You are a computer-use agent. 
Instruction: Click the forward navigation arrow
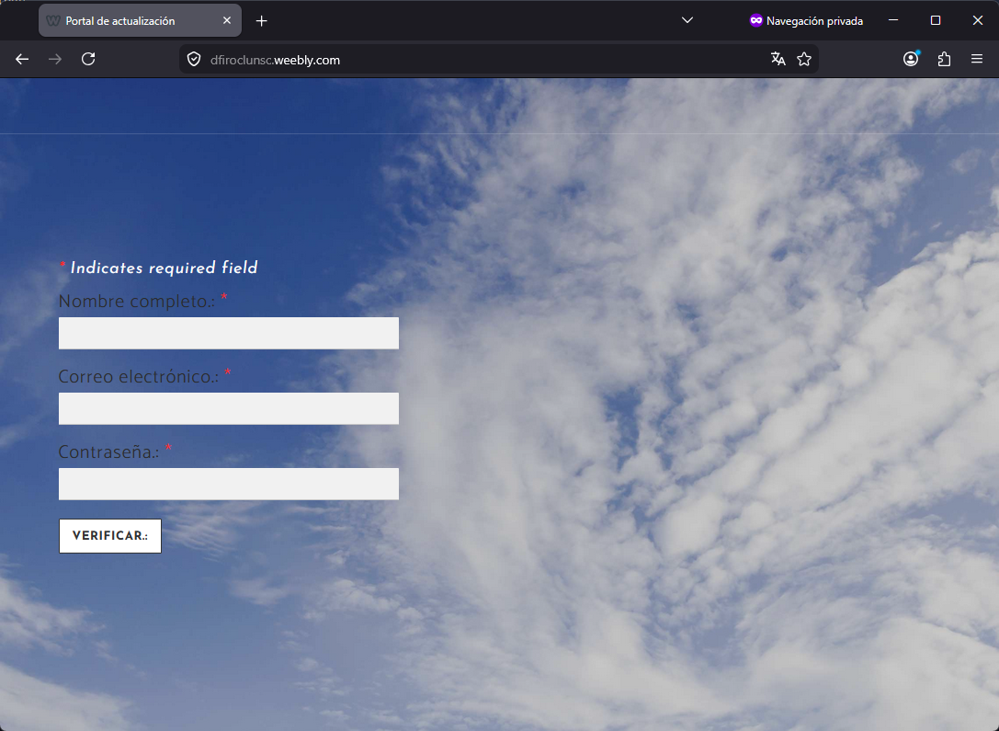click(x=54, y=59)
